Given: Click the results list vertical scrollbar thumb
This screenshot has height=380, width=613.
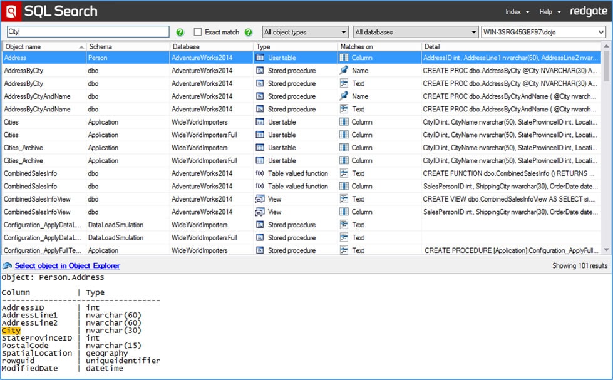Looking at the screenshot, I should coord(606,66).
